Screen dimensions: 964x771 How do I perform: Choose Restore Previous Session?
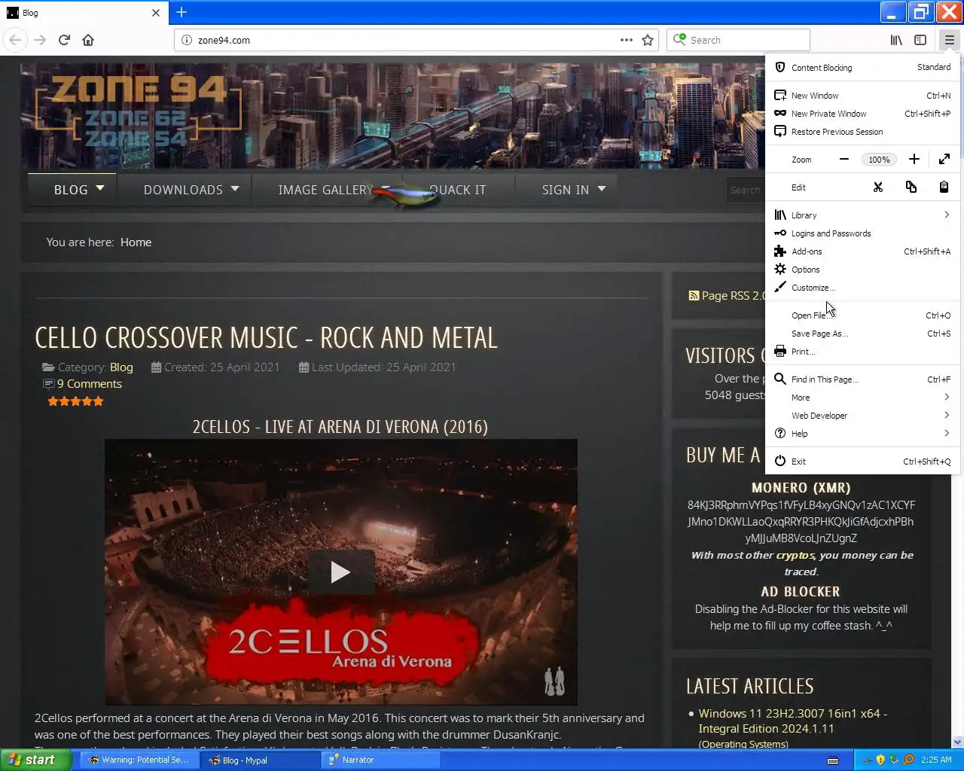(x=862, y=132)
